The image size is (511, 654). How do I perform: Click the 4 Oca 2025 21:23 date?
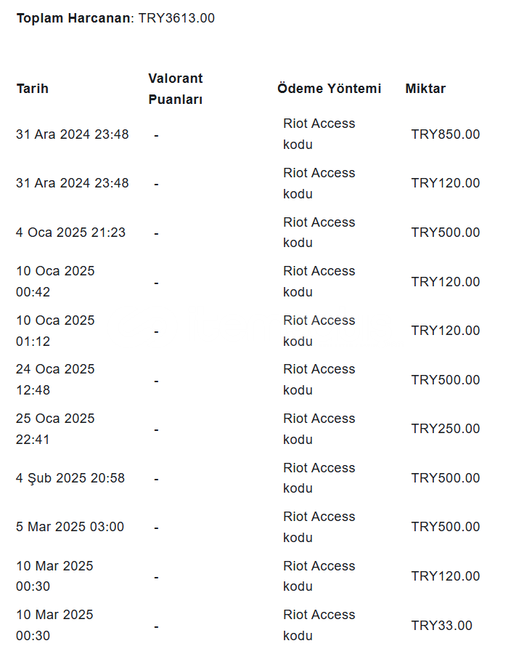click(70, 233)
